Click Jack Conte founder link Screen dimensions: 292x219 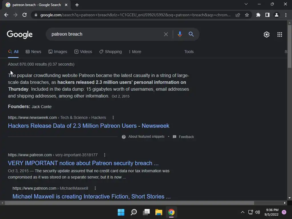(x=42, y=107)
